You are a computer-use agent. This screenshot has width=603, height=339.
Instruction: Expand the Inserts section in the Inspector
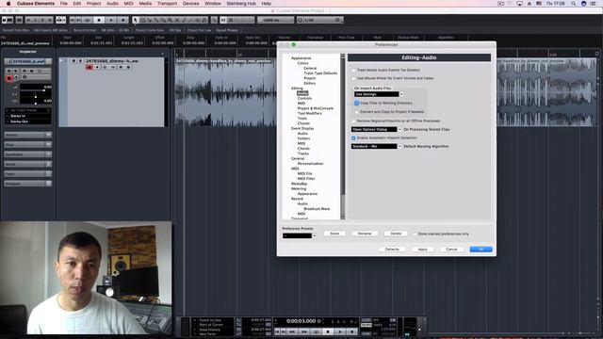(27, 135)
